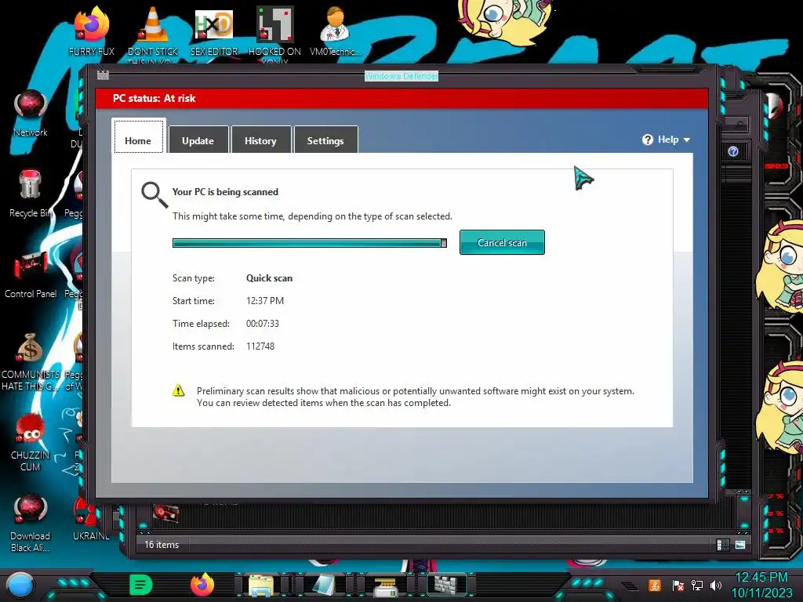
Task: Open the money bag desktop shortcut
Action: [x=31, y=361]
